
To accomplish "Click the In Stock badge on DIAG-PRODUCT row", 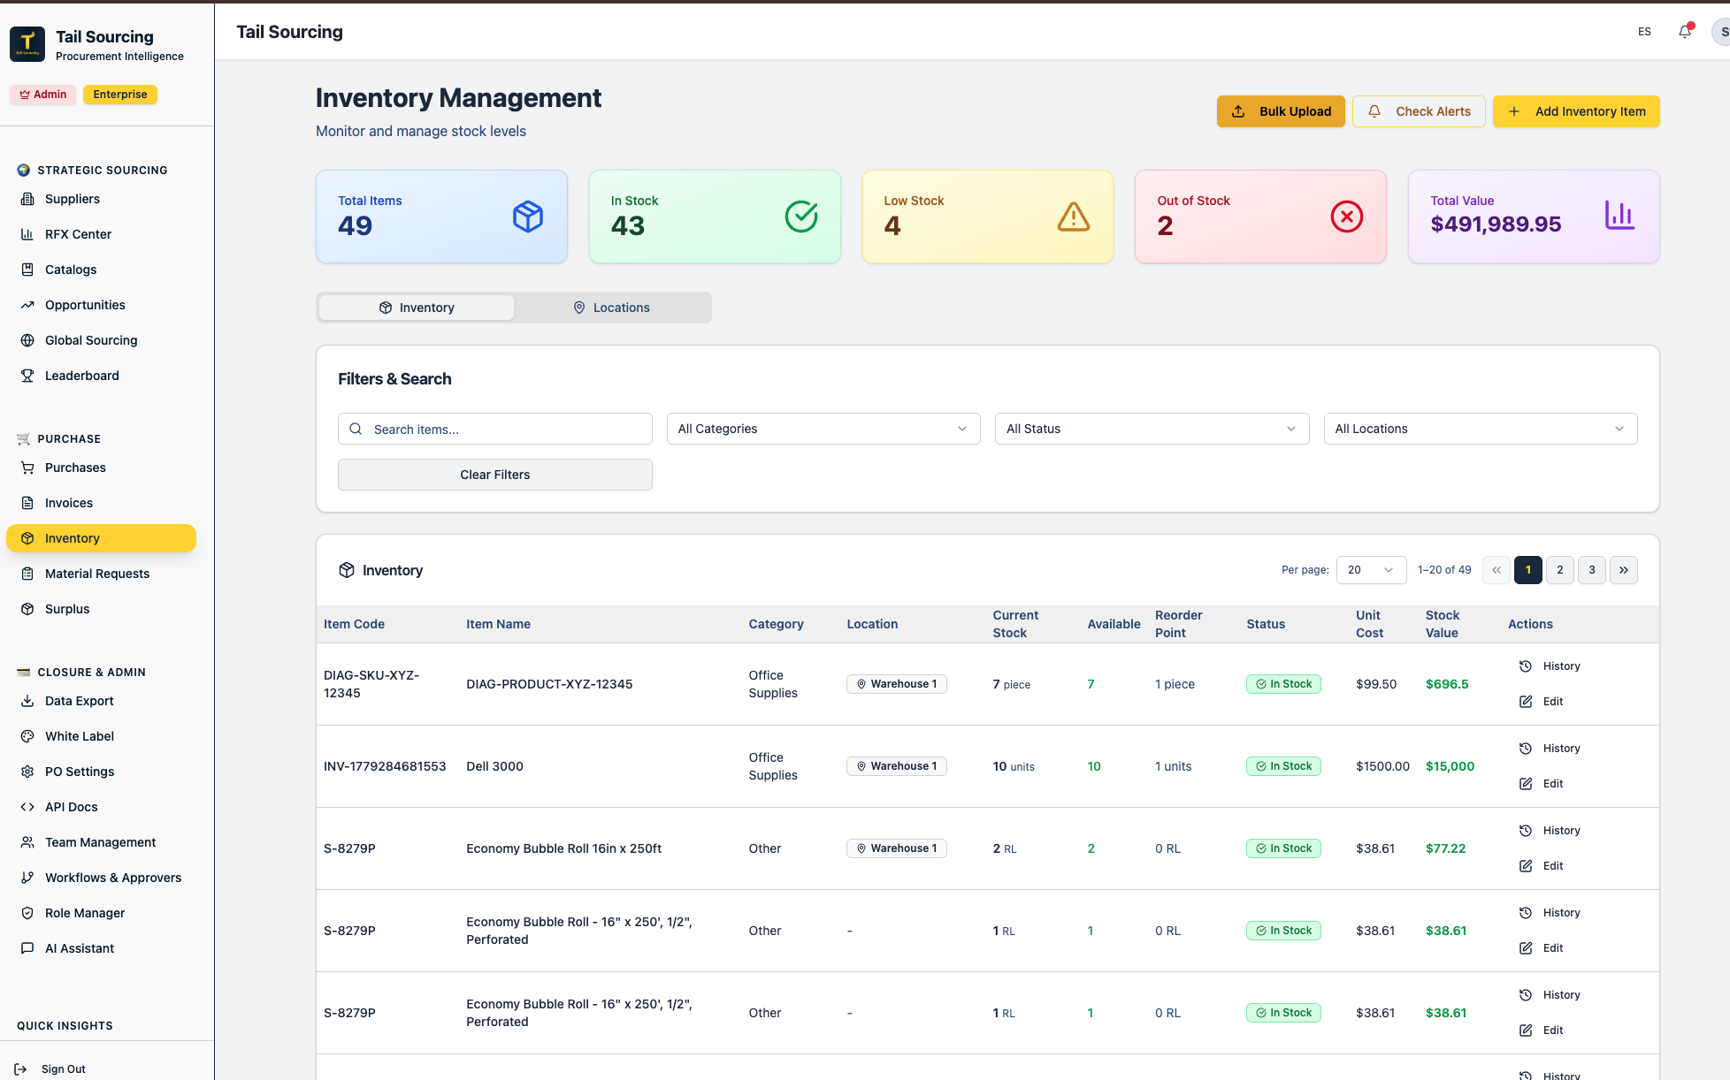I will tap(1283, 684).
